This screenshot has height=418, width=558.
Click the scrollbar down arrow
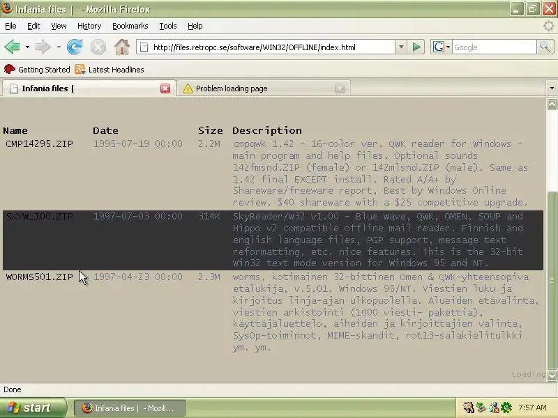tap(552, 375)
